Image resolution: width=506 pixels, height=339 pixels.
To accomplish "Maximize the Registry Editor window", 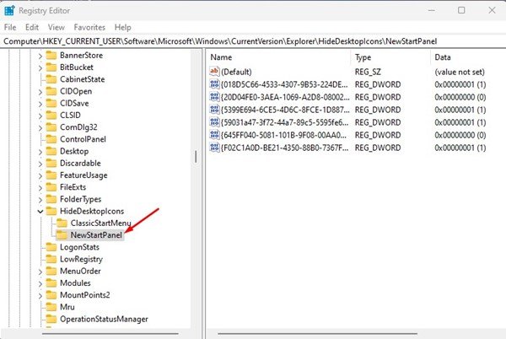I will 461,10.
